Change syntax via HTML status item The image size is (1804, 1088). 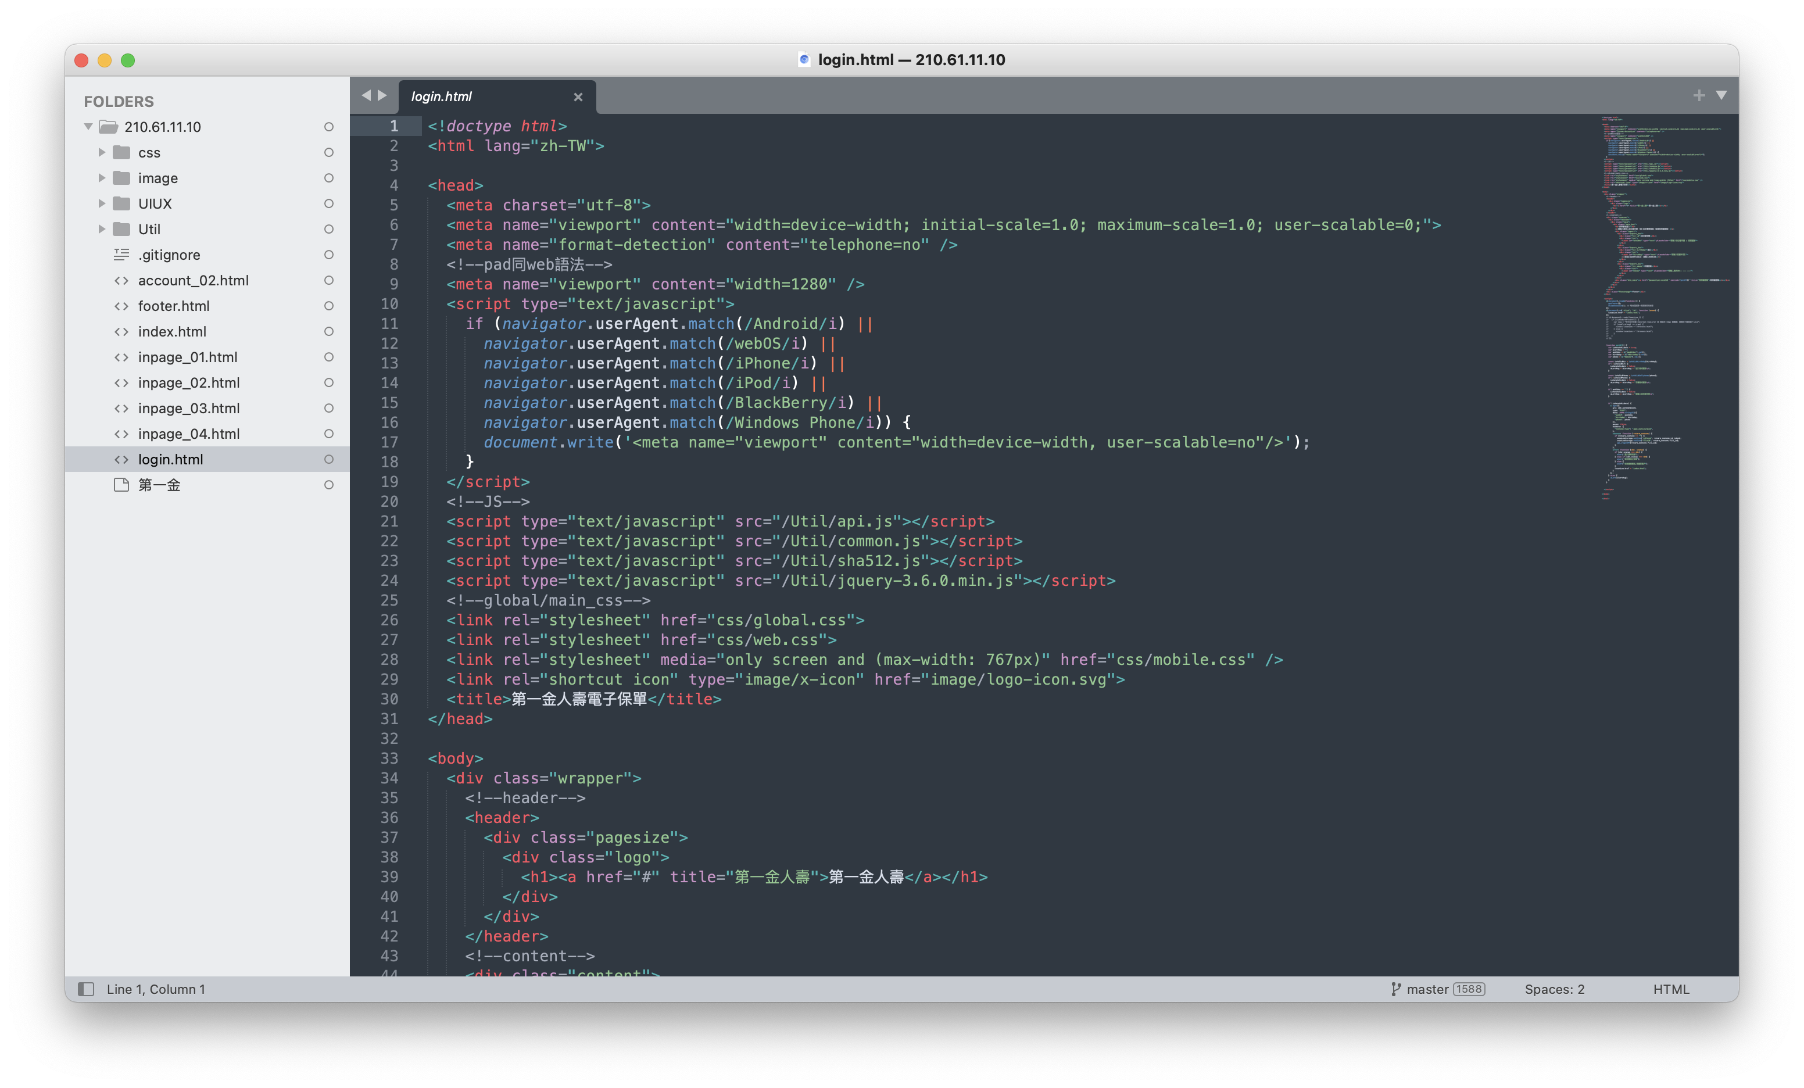click(x=1671, y=989)
